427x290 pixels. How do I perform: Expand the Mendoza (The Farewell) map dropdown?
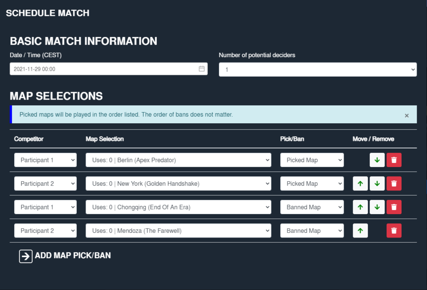point(178,231)
